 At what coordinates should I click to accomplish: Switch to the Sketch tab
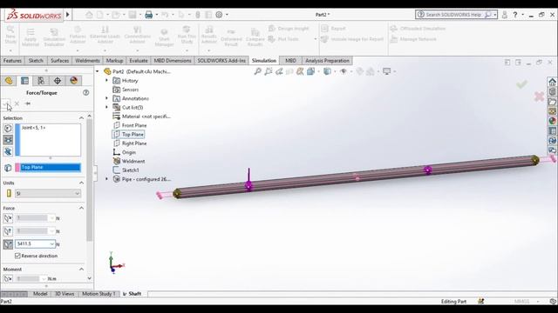(36, 61)
